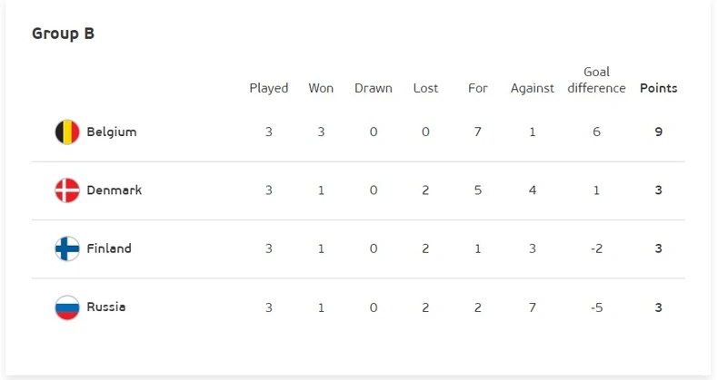Click the Won column header
The height and width of the screenshot is (380, 718).
[x=321, y=88]
